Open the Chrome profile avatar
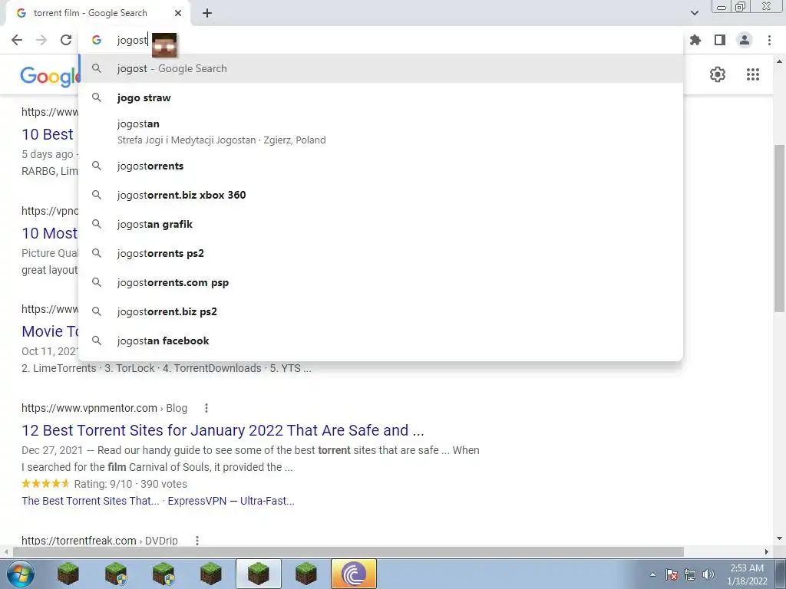This screenshot has width=786, height=589. [x=745, y=40]
